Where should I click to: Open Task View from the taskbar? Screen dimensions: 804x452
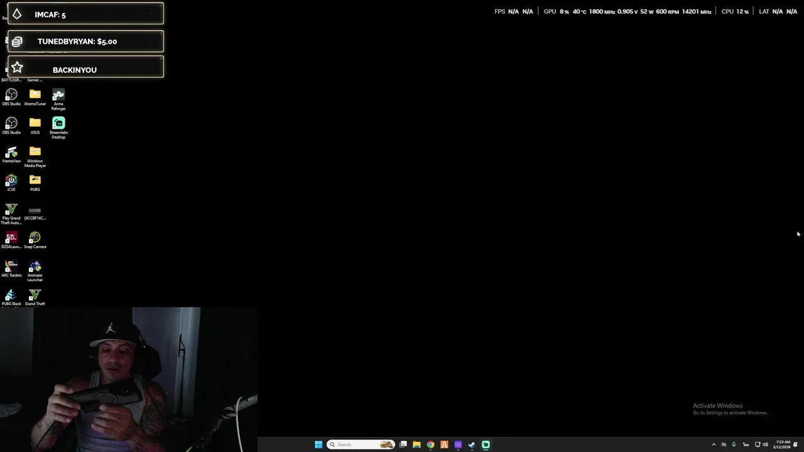pos(403,444)
